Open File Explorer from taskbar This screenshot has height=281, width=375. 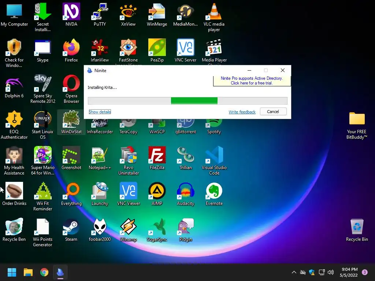tap(28, 272)
